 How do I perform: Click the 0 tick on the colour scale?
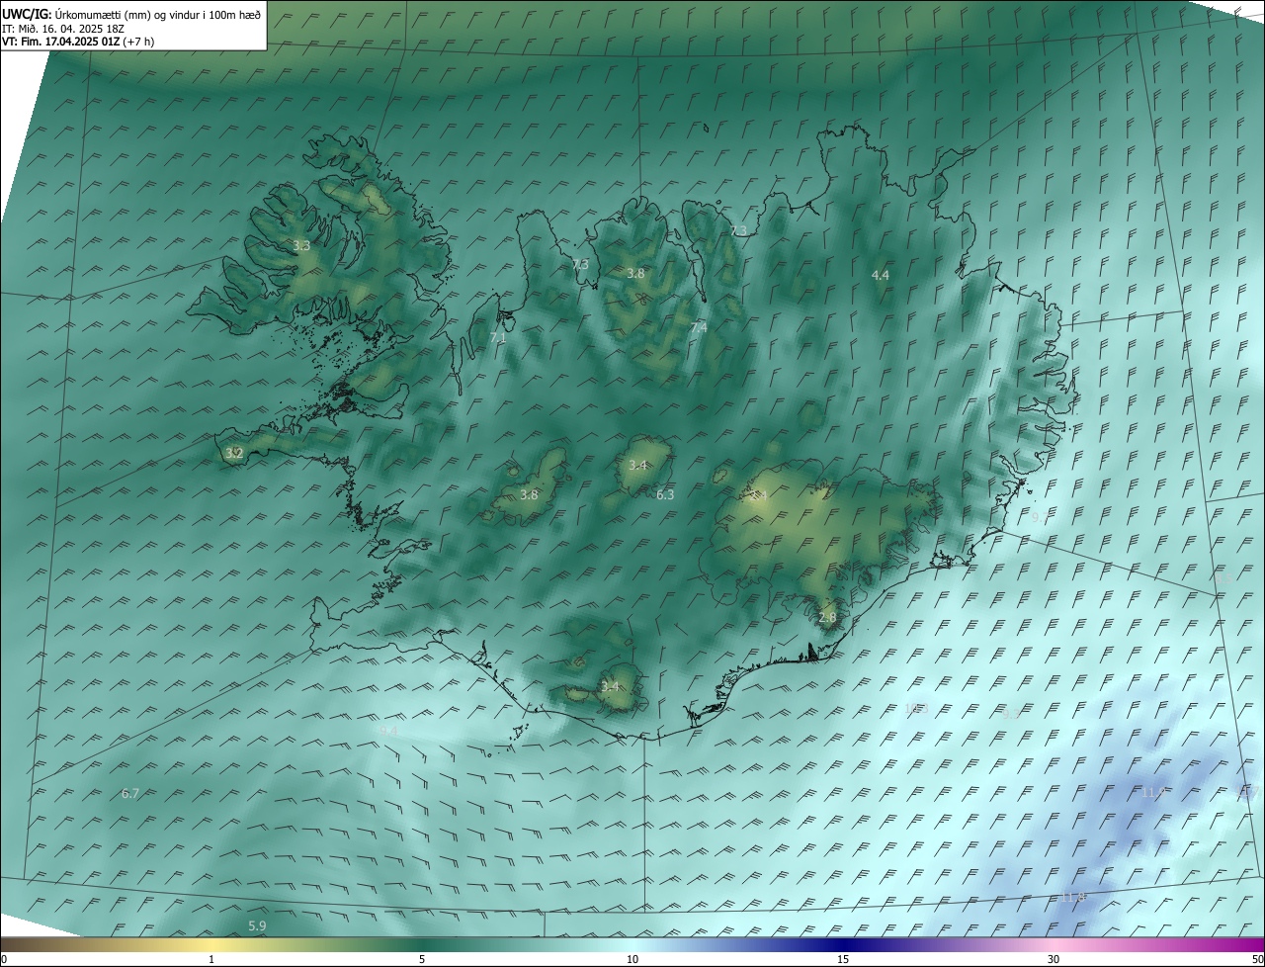click(4, 960)
